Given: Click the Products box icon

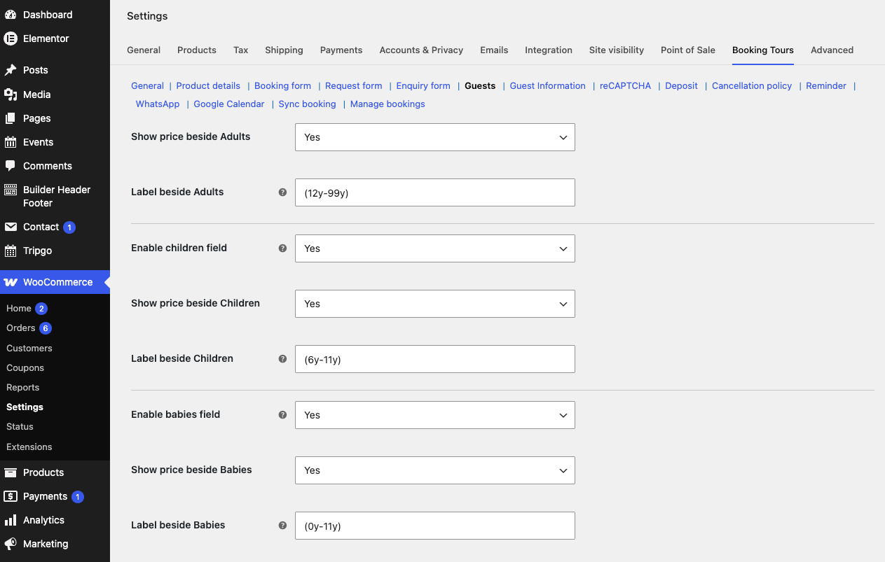Looking at the screenshot, I should (x=11, y=472).
